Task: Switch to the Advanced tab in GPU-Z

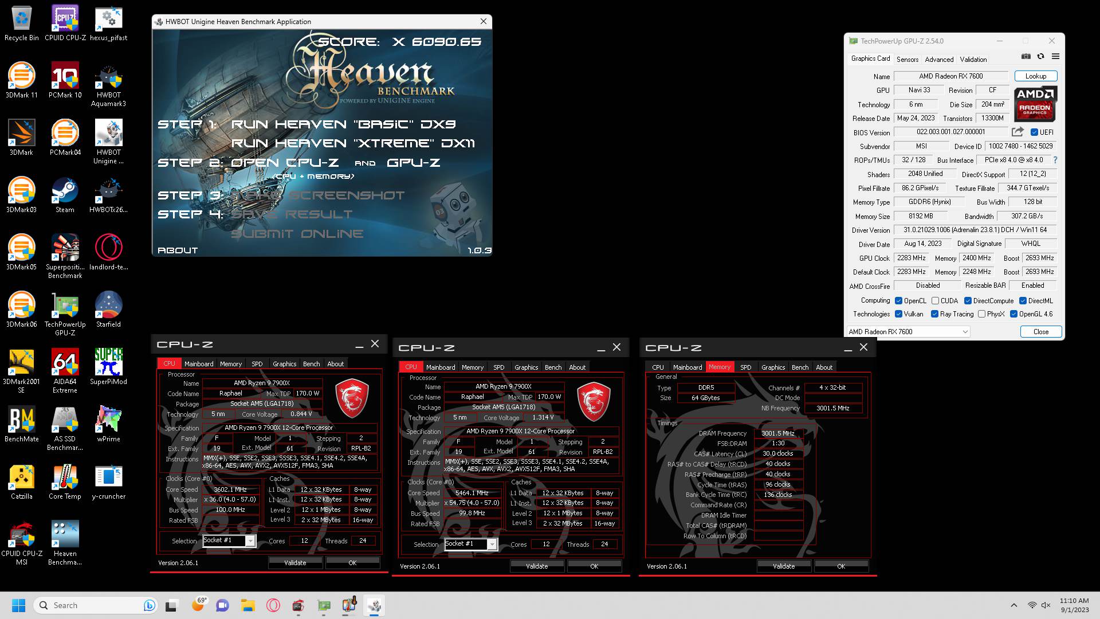Action: point(939,59)
